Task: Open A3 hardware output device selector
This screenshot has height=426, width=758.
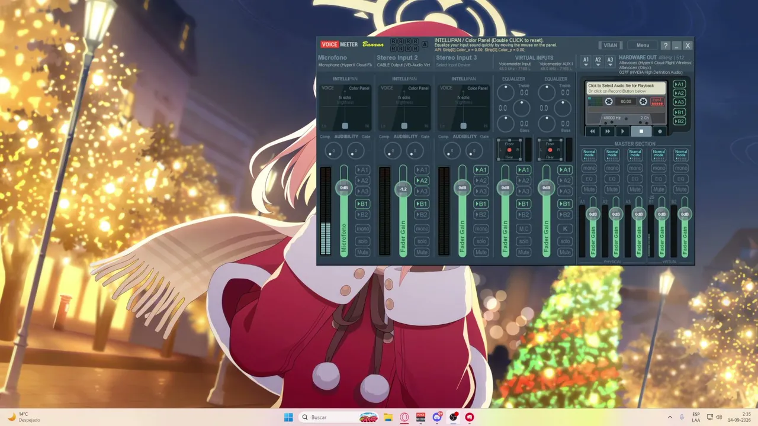Action: pyautogui.click(x=610, y=61)
